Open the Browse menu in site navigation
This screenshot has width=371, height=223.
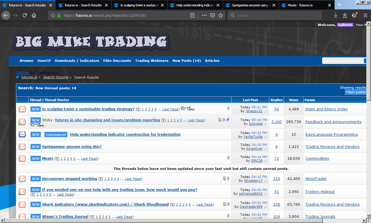coord(26,61)
